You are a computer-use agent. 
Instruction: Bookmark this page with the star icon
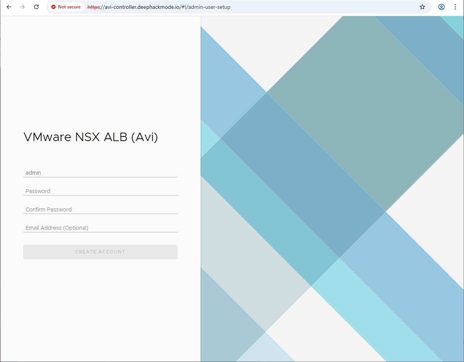point(422,7)
